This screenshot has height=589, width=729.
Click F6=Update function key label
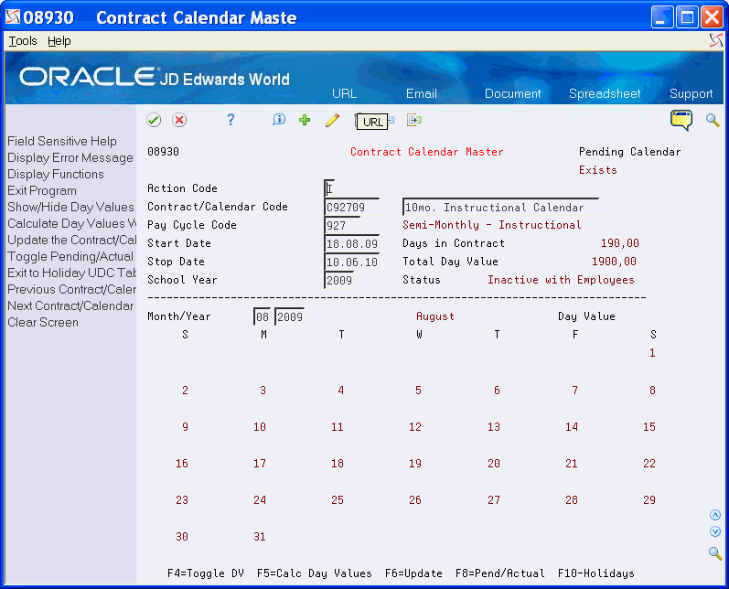point(413,573)
